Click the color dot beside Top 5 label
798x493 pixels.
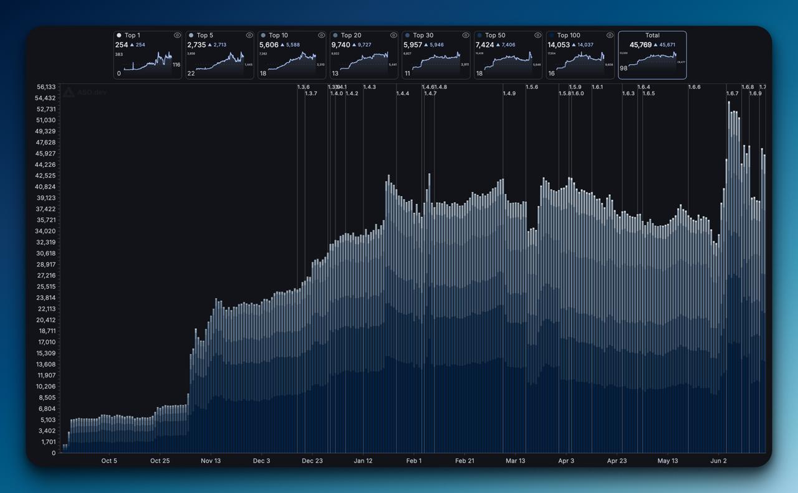[191, 35]
